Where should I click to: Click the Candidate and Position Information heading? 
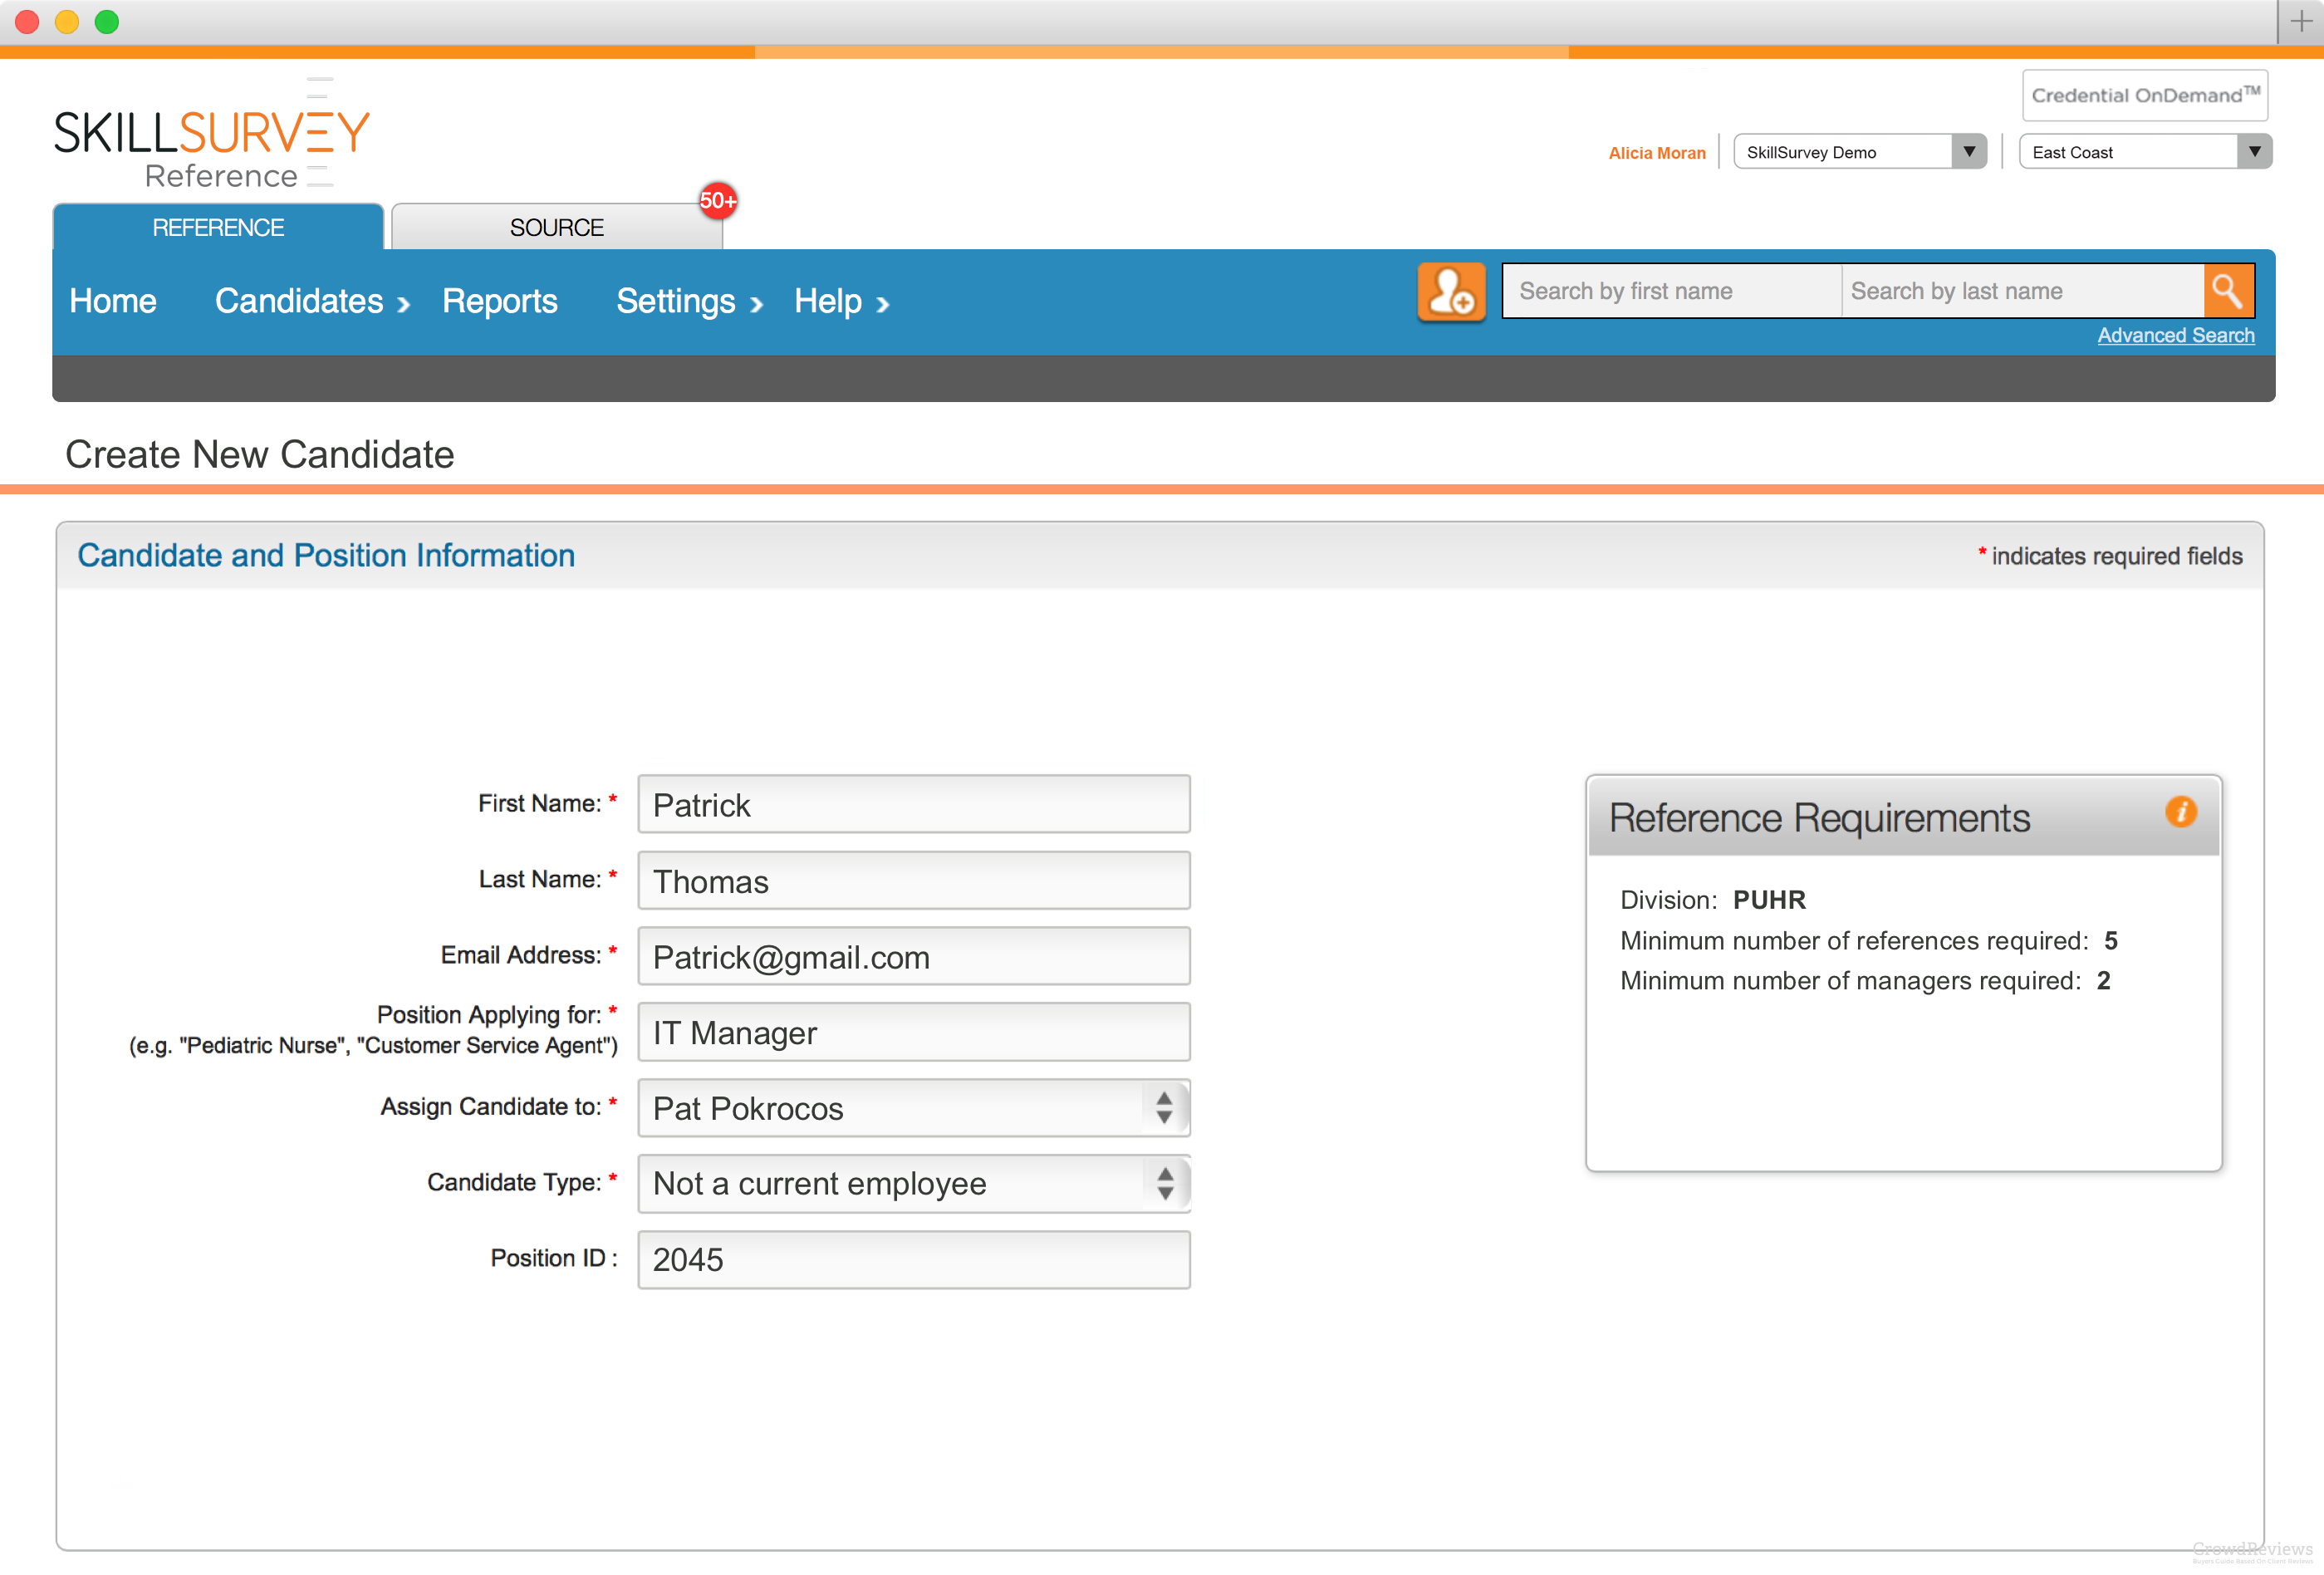point(326,555)
